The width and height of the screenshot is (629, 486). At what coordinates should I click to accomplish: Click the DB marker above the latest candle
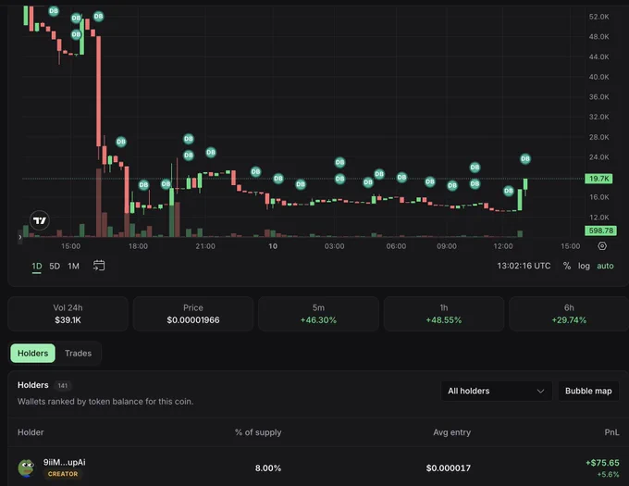(x=525, y=159)
